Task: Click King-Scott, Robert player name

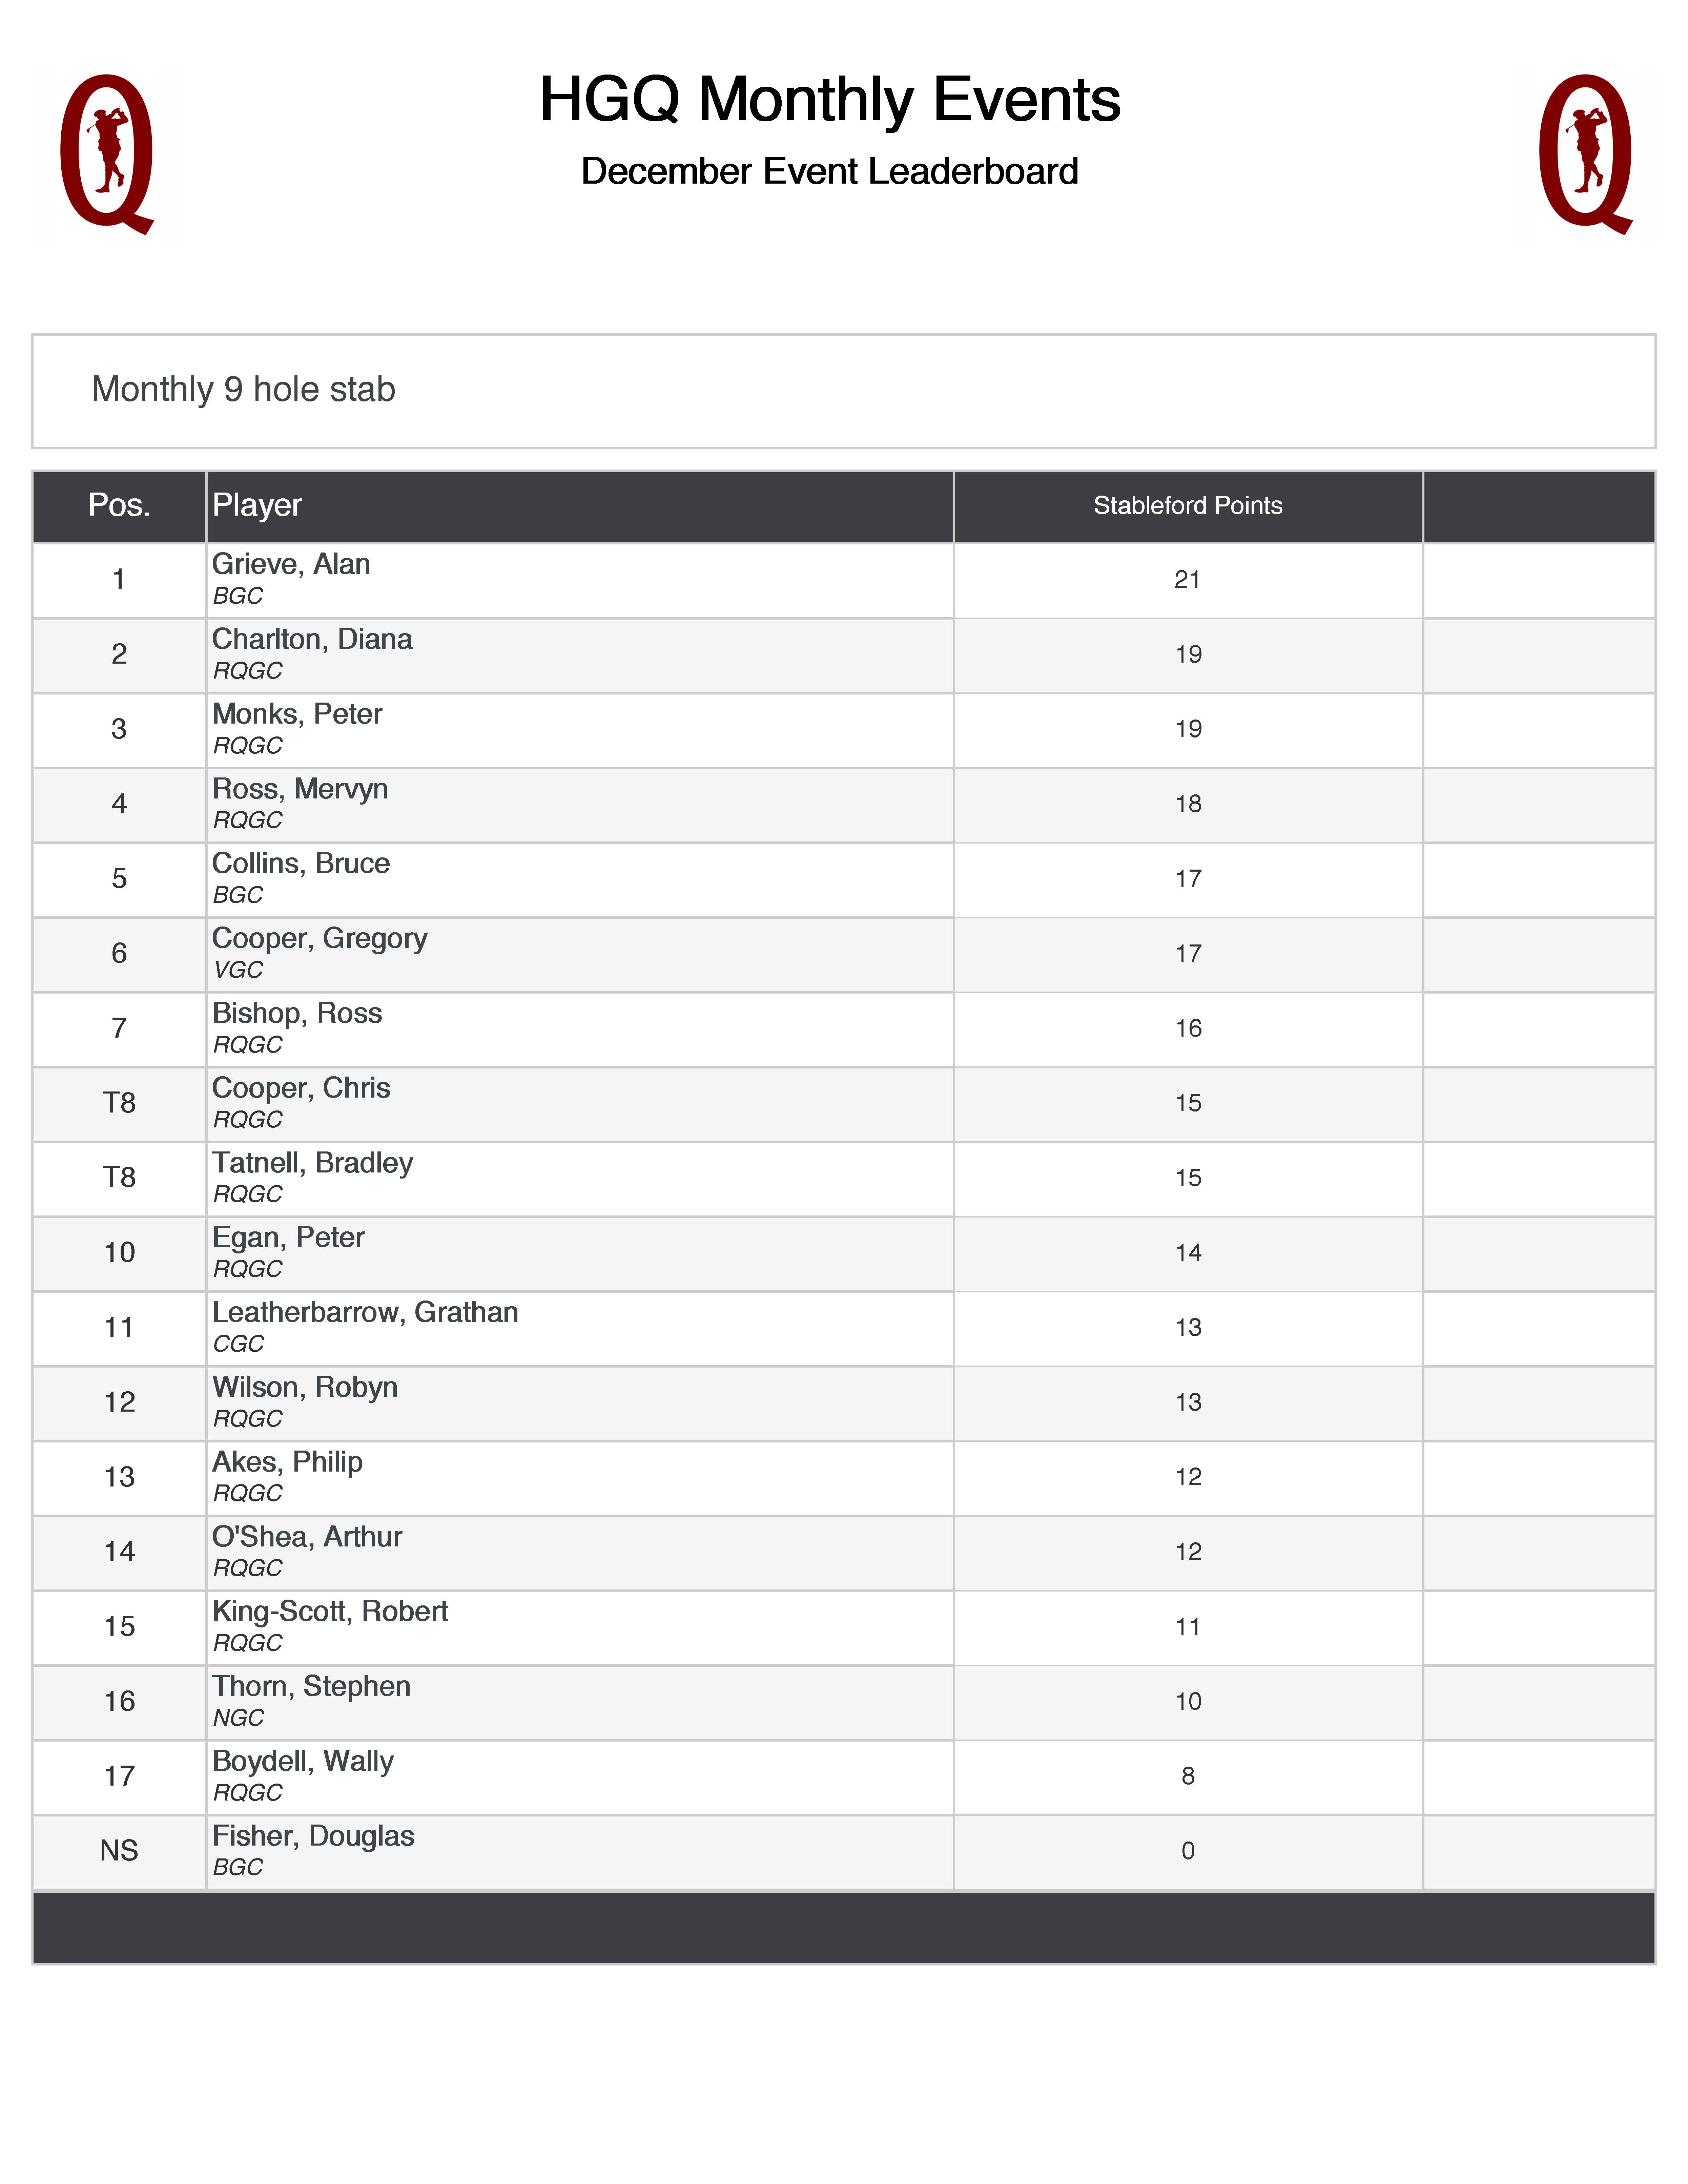Action: [x=330, y=1611]
